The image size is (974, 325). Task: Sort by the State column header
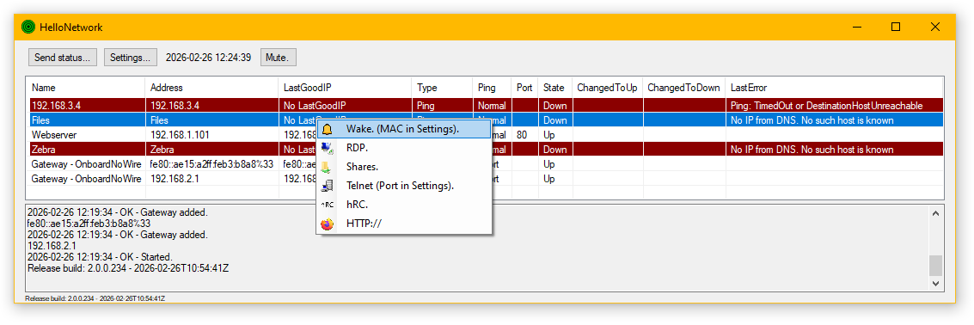pyautogui.click(x=554, y=88)
